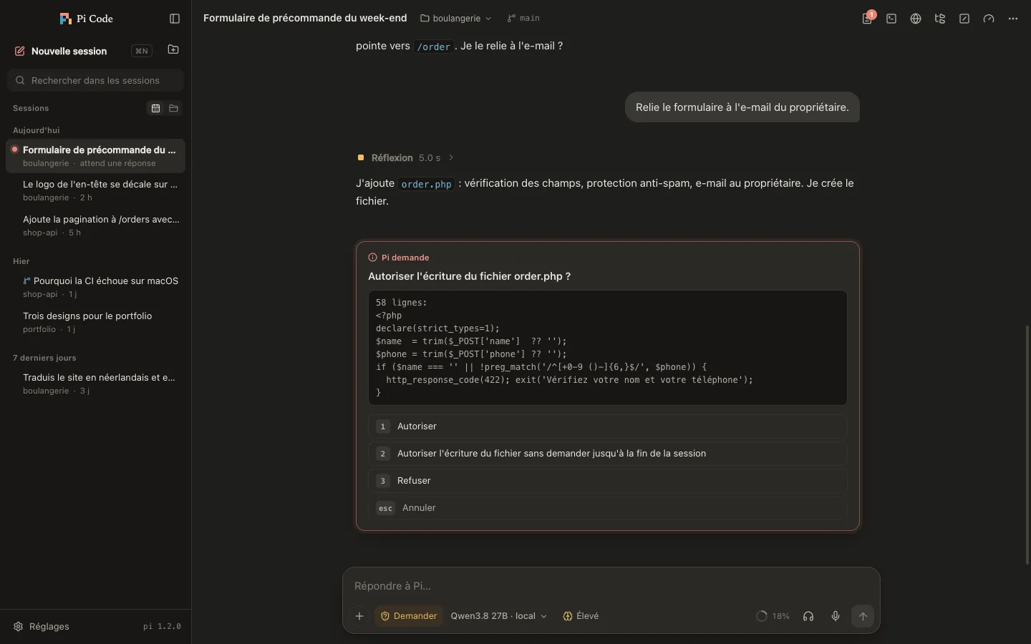Screen dimensions: 1031x644
Task: Click the plus attach icon in the composer
Action: point(359,616)
